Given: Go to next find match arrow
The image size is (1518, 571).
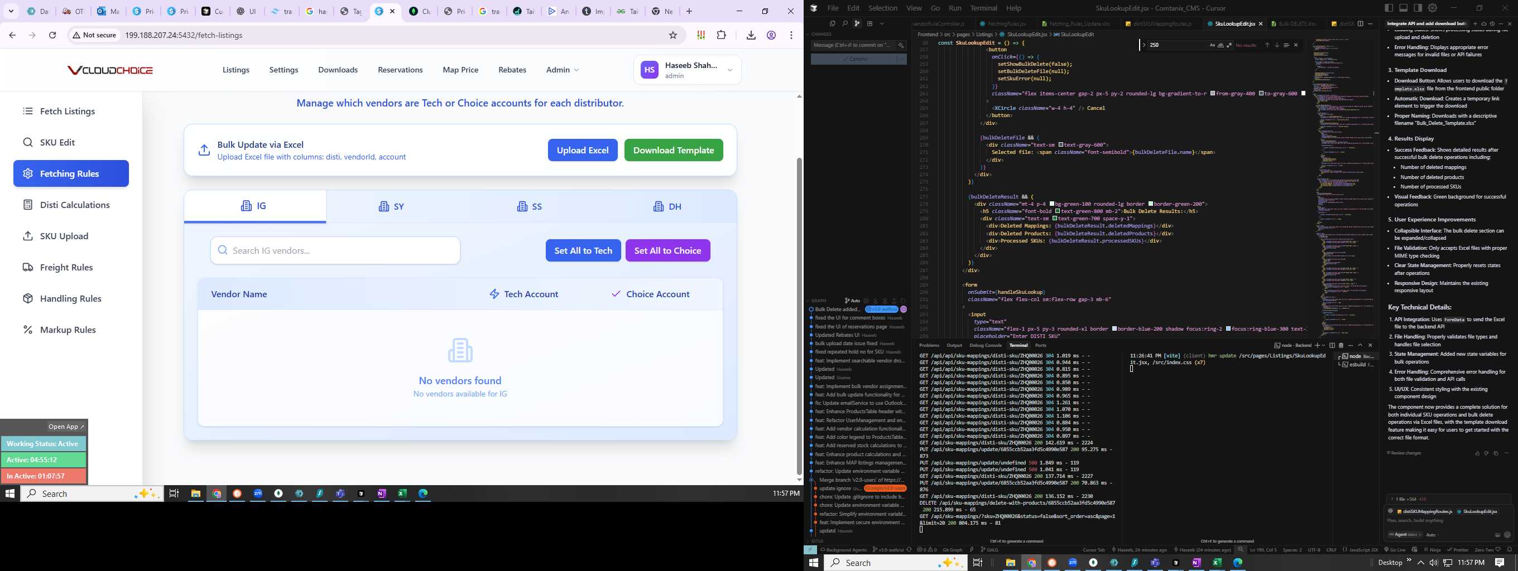Looking at the screenshot, I should (1277, 45).
